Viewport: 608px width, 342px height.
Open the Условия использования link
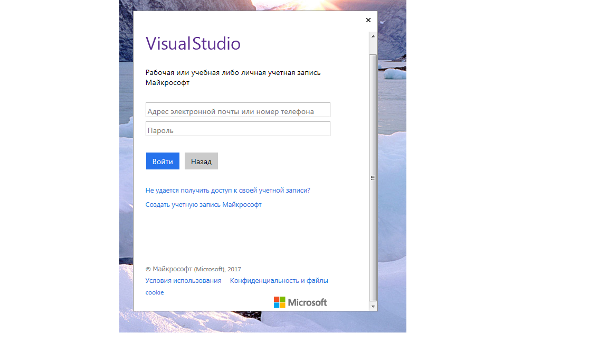183,281
